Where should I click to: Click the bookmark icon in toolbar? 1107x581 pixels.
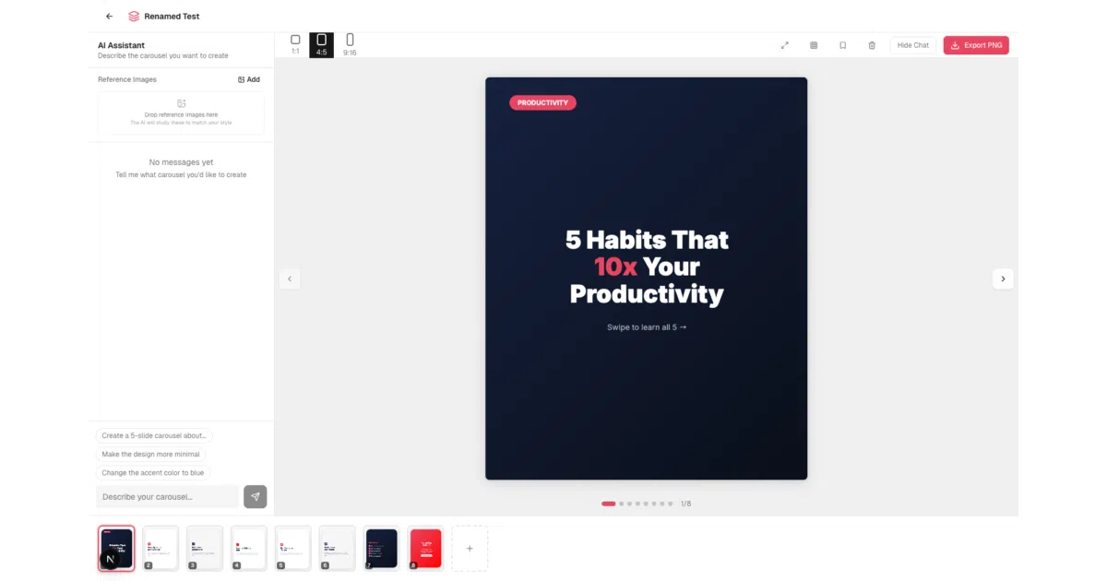click(842, 45)
